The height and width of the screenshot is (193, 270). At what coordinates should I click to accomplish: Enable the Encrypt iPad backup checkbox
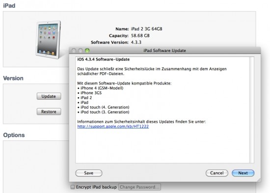(x=73, y=187)
